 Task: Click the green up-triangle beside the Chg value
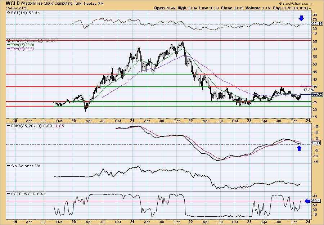(310, 8)
